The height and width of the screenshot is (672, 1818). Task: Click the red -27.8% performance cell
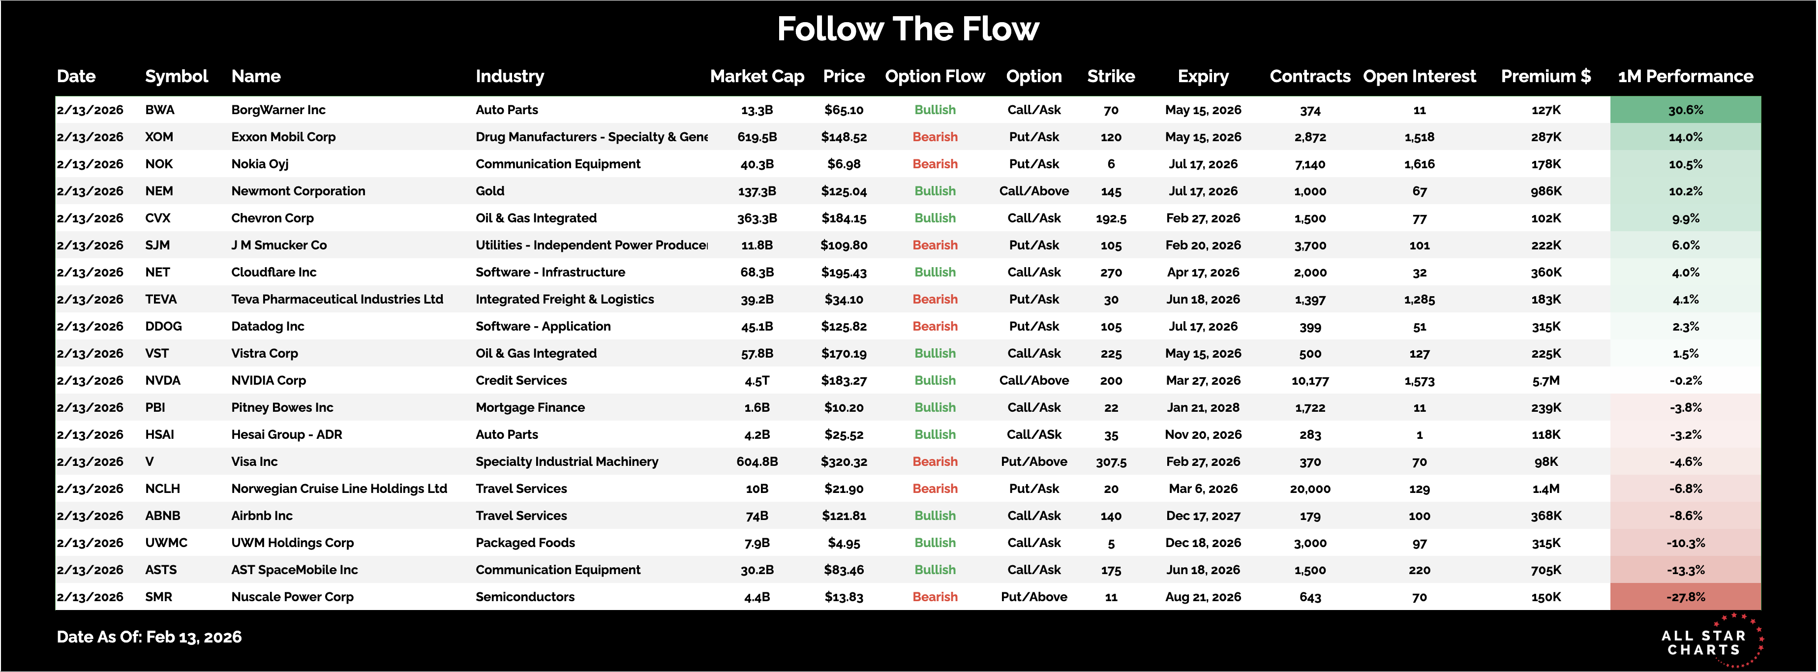[x=1685, y=597]
